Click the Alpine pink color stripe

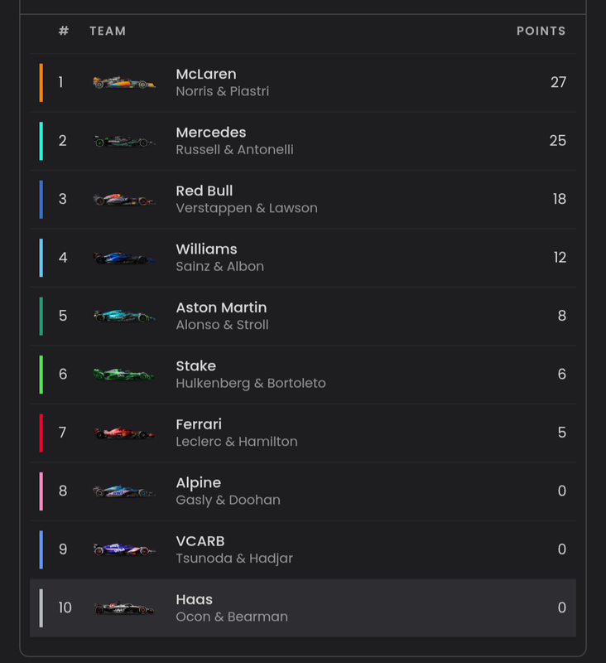coord(41,491)
